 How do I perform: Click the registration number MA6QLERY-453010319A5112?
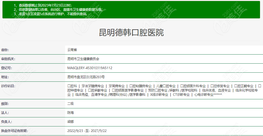(x=90, y=68)
